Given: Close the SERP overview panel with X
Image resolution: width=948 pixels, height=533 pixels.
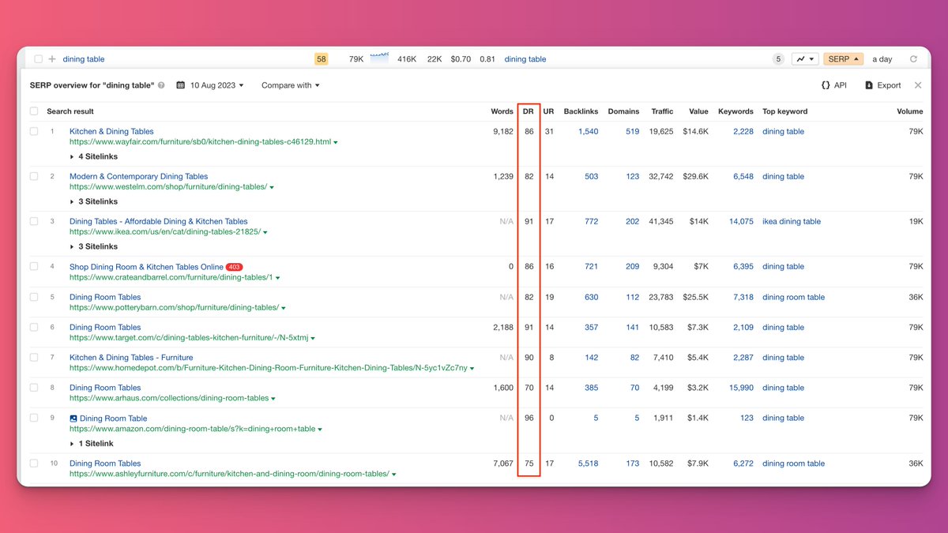Looking at the screenshot, I should [x=918, y=85].
